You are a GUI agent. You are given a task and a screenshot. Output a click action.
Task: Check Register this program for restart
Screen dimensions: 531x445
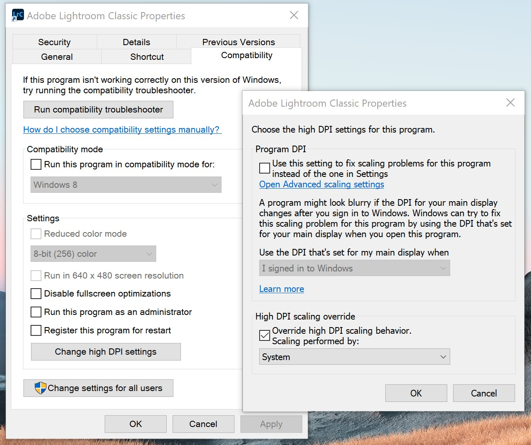(x=36, y=330)
